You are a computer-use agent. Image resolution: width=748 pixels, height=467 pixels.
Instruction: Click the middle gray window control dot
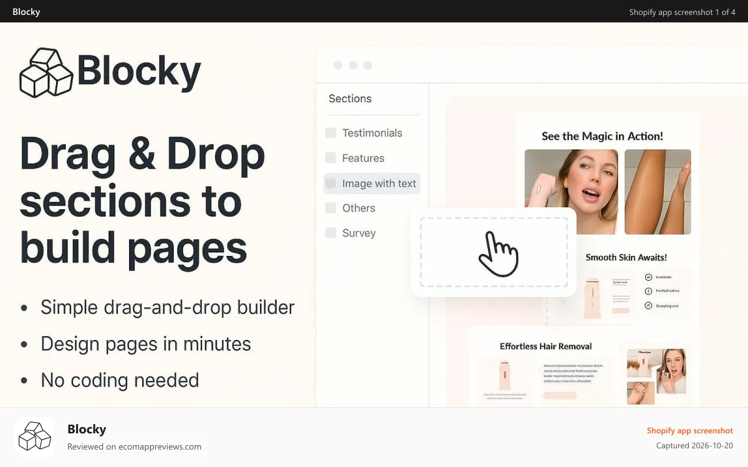point(353,65)
